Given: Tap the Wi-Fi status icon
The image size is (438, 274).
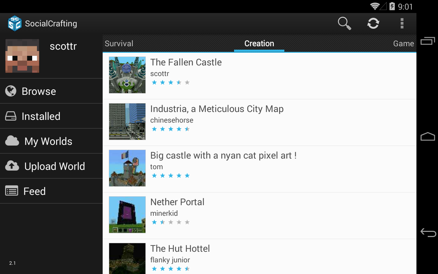Looking at the screenshot, I should click(x=375, y=6).
